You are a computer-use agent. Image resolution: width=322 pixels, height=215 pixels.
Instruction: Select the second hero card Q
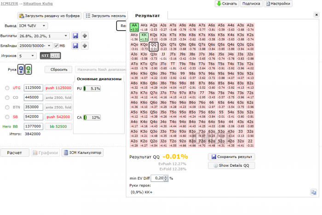(29, 69)
